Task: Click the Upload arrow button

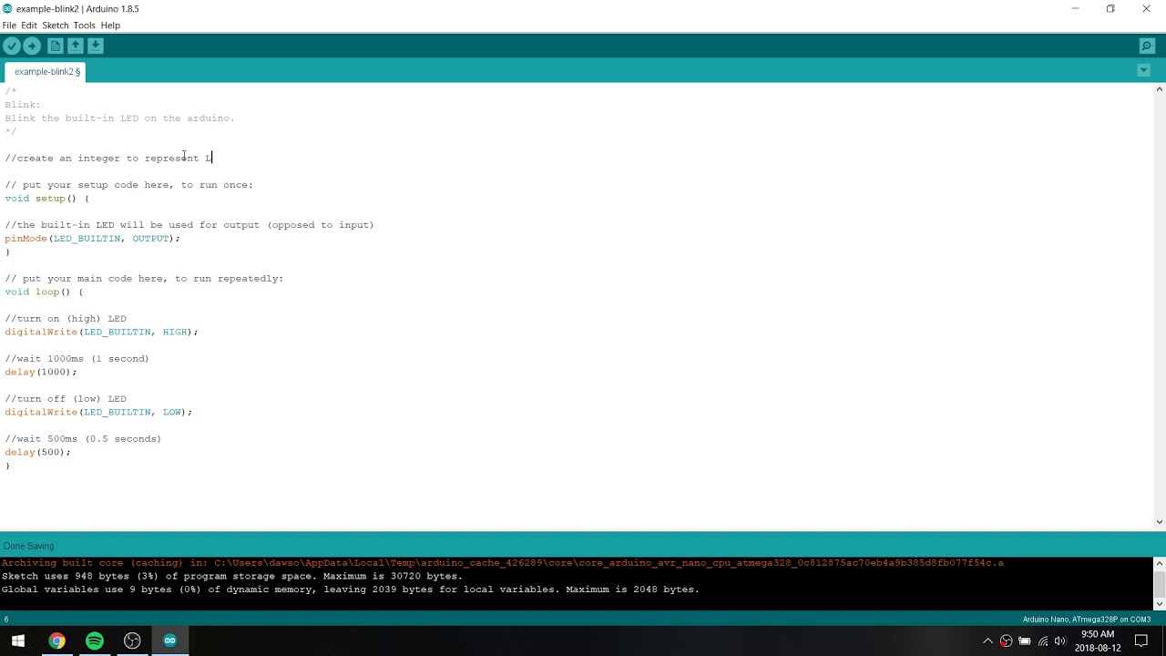Action: coord(32,46)
